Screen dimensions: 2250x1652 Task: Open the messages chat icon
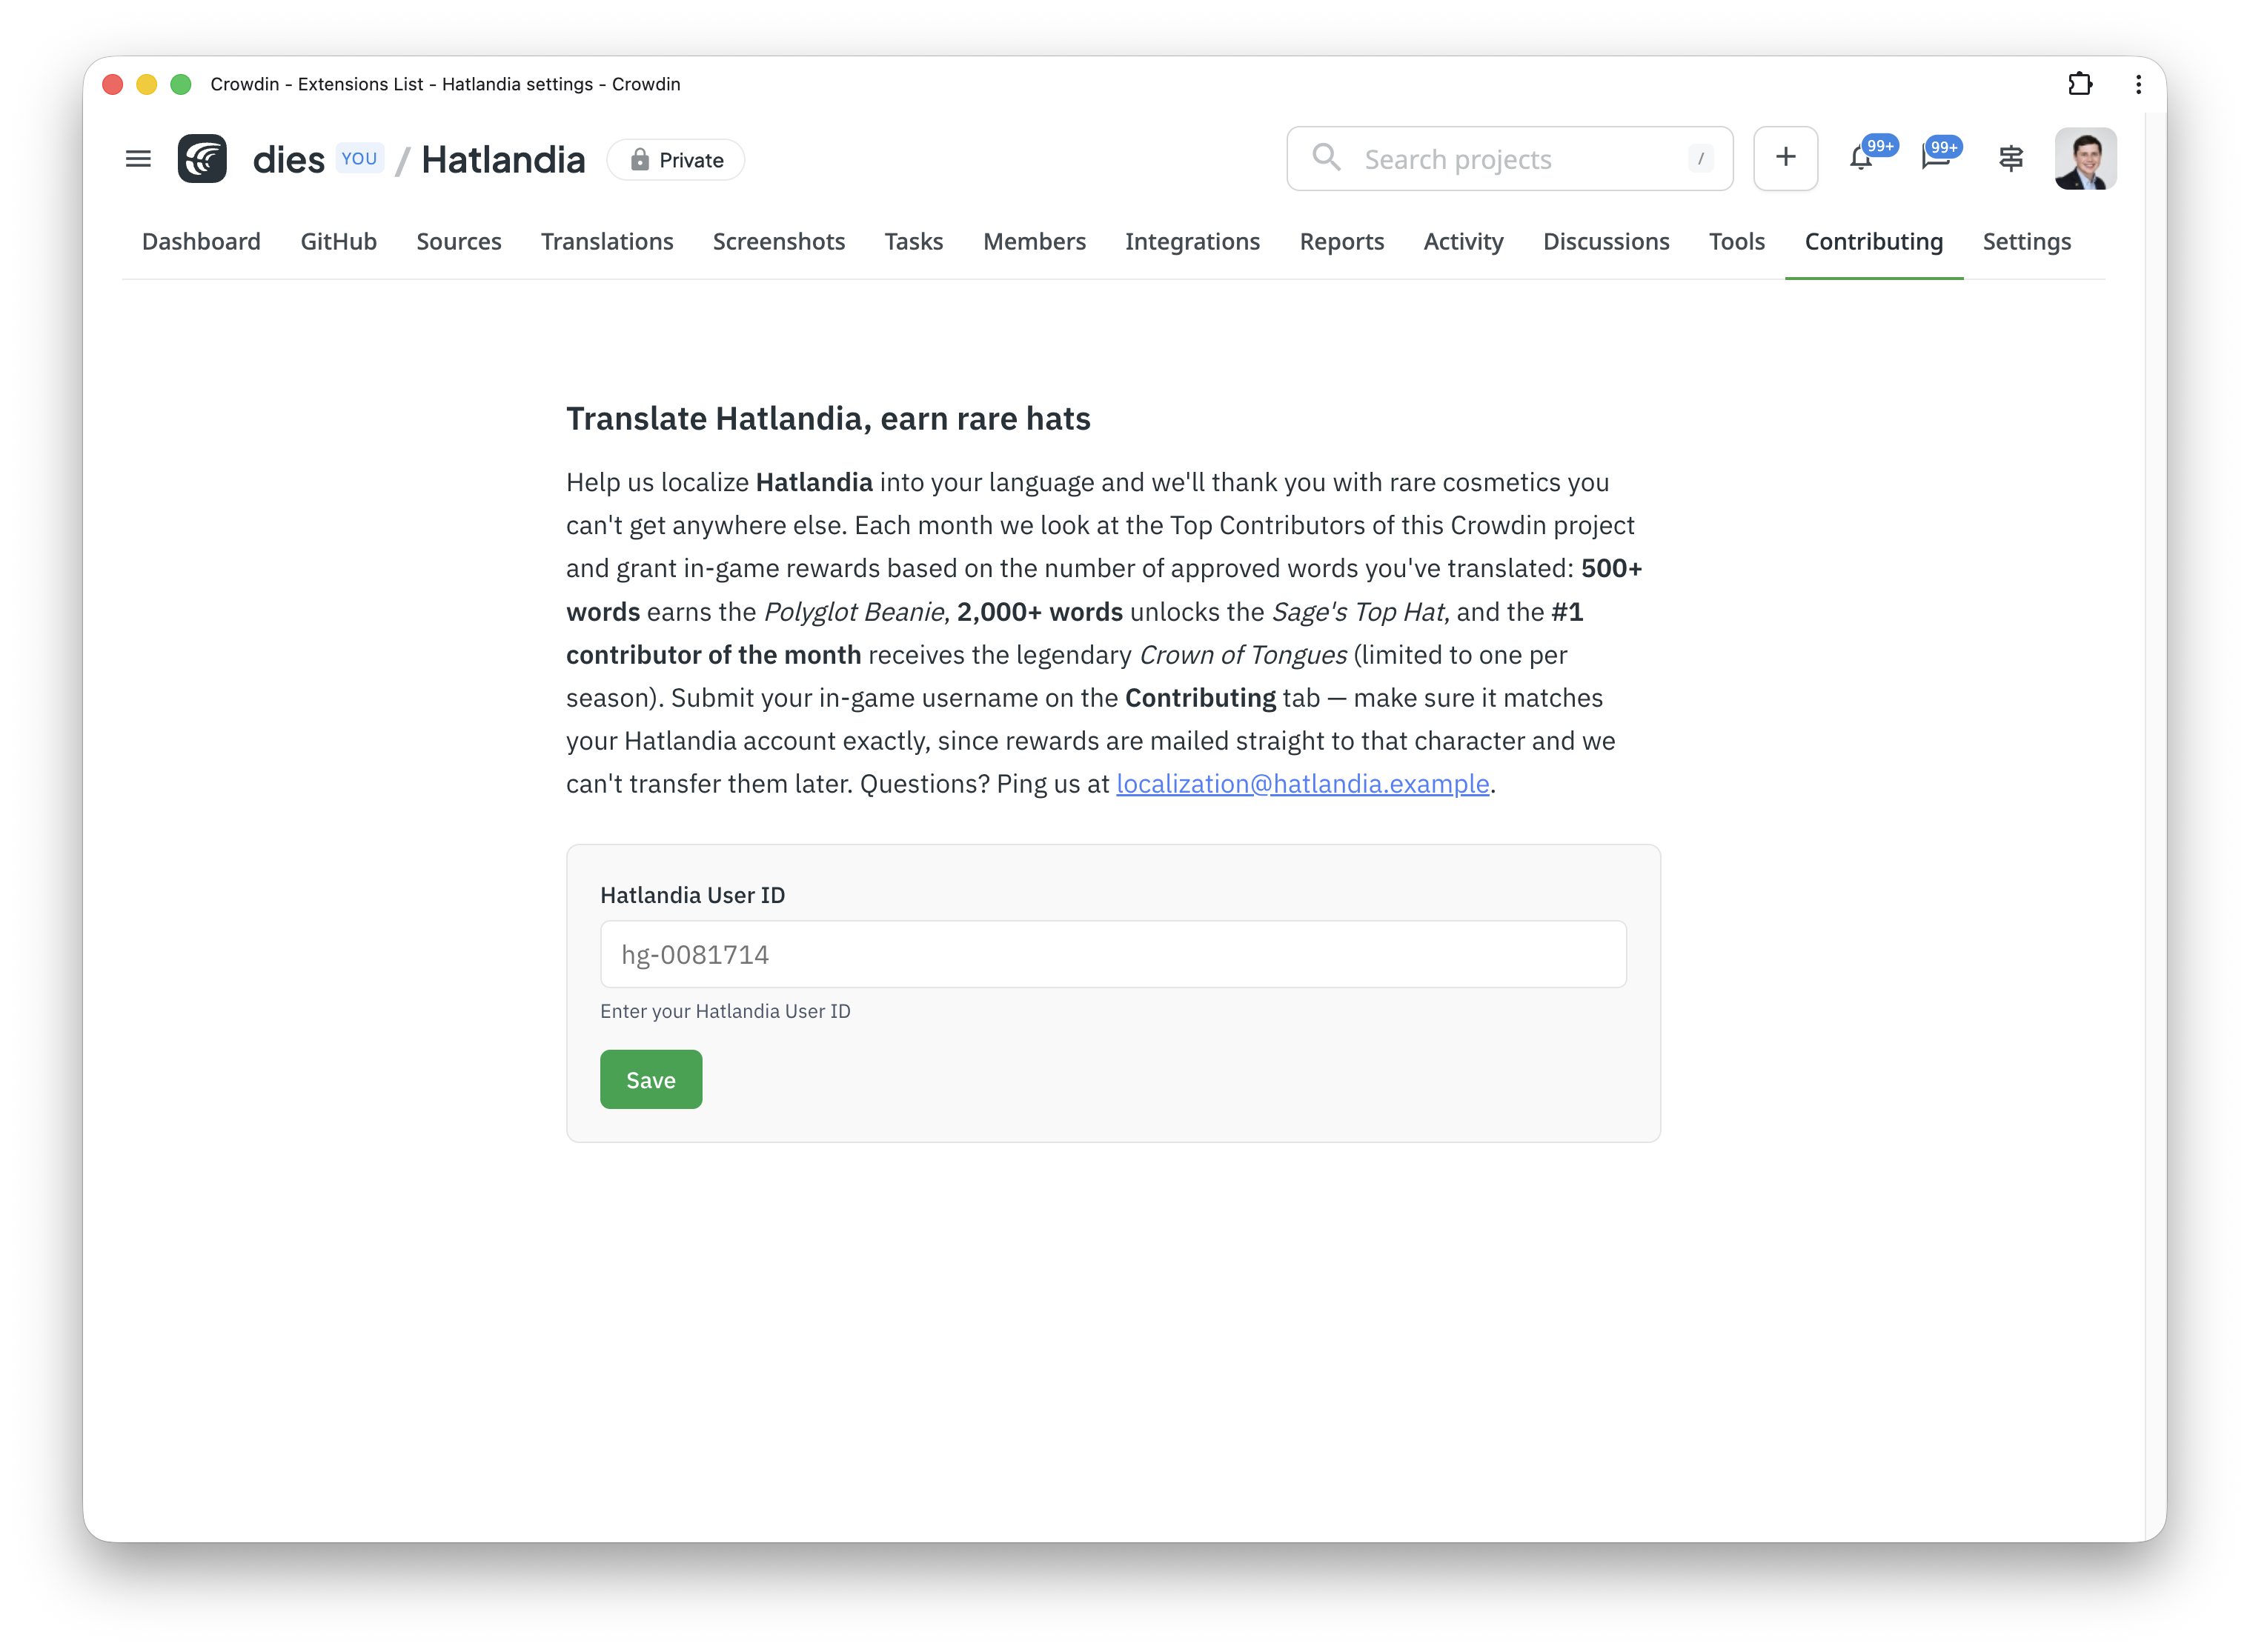tap(1936, 158)
